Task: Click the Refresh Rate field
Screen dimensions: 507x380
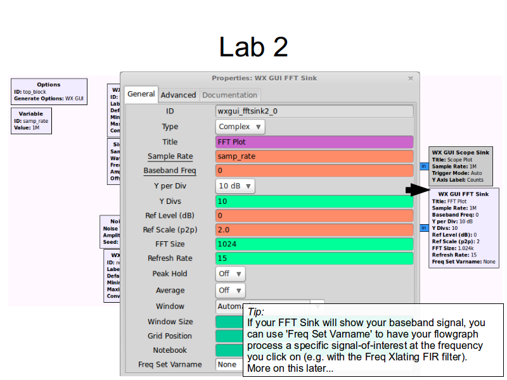Action: point(314,258)
